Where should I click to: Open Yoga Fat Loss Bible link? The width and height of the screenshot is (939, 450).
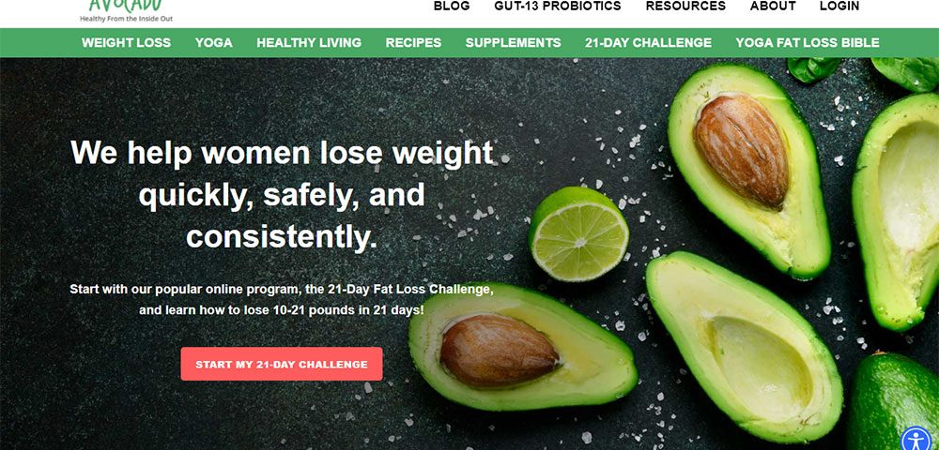[808, 43]
